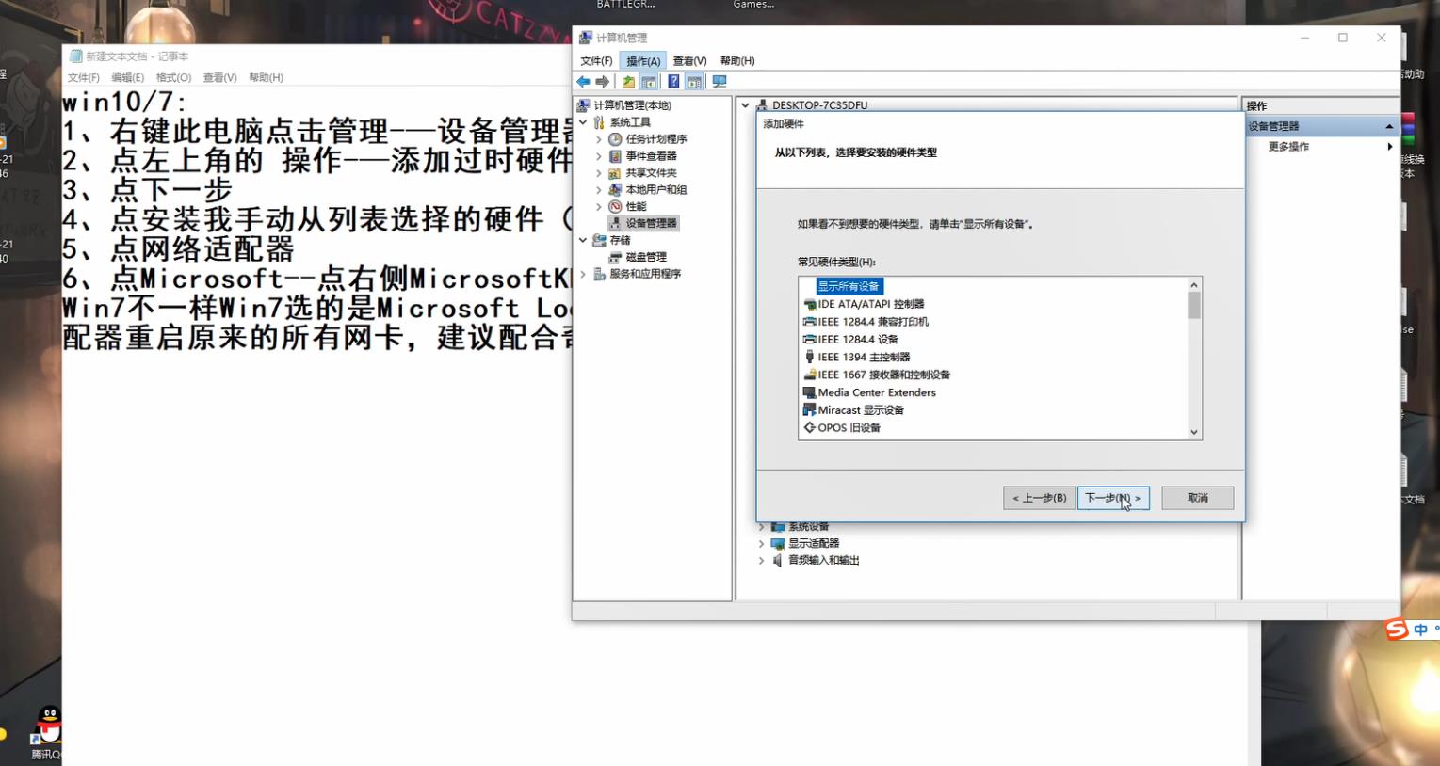The image size is (1440, 766).
Task: Toggle the Show/Hide Console Tree toolbar icon
Action: tap(649, 82)
